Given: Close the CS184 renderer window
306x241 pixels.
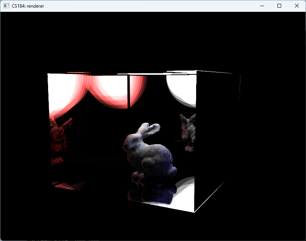Looking at the screenshot, I should tap(297, 6).
